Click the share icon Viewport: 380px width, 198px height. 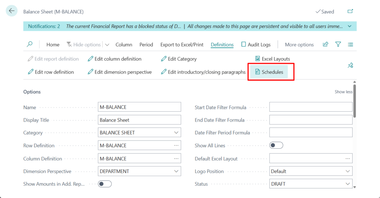tap(325, 44)
